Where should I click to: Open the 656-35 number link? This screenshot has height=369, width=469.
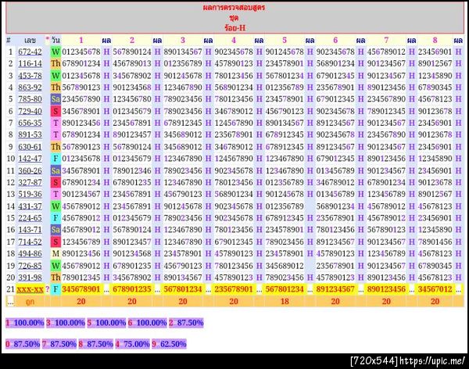(30, 123)
